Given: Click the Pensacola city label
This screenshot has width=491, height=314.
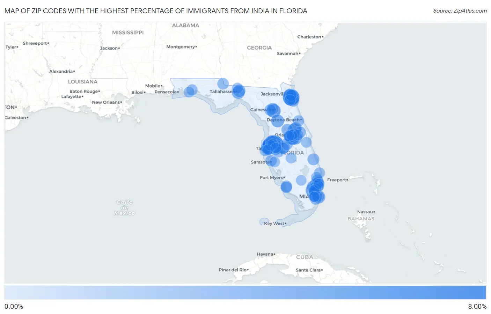Looking at the screenshot, I should 166,92.
